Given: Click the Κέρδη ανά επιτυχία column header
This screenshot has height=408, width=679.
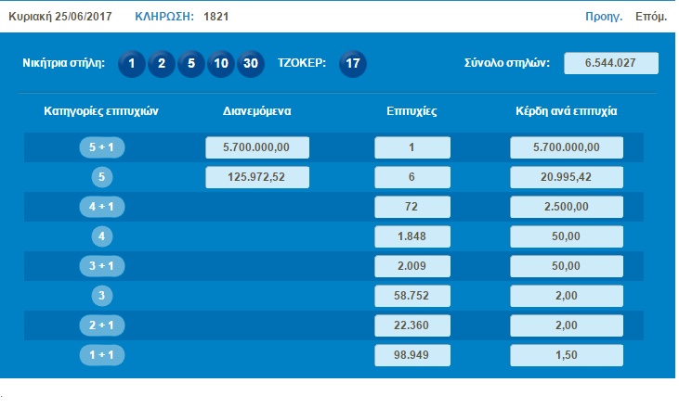Looking at the screenshot, I should click(566, 111).
